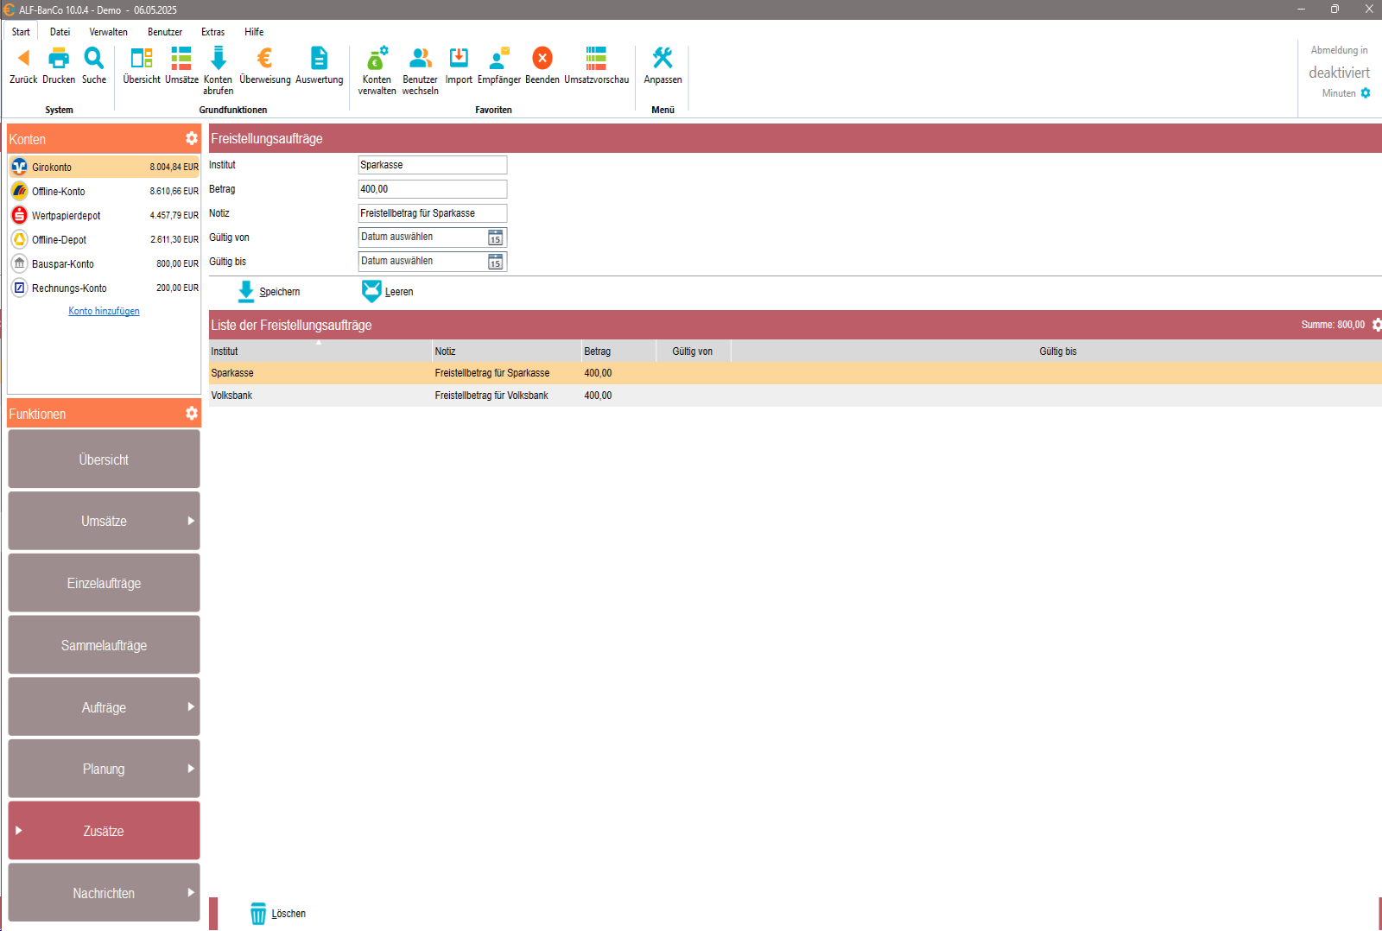Open the Hilfe menu

(254, 32)
